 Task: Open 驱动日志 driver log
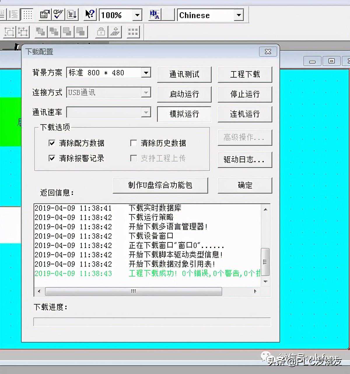[x=245, y=160]
